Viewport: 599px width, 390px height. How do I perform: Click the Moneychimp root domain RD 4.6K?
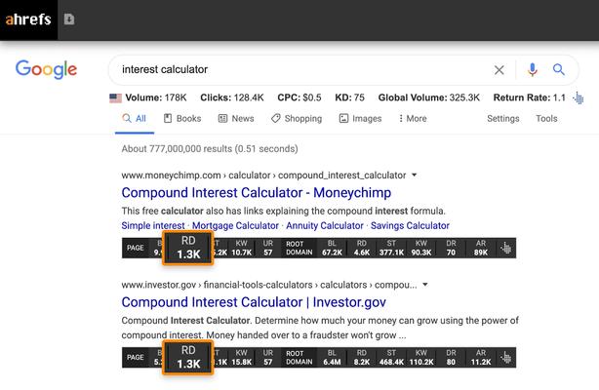pyautogui.click(x=361, y=249)
